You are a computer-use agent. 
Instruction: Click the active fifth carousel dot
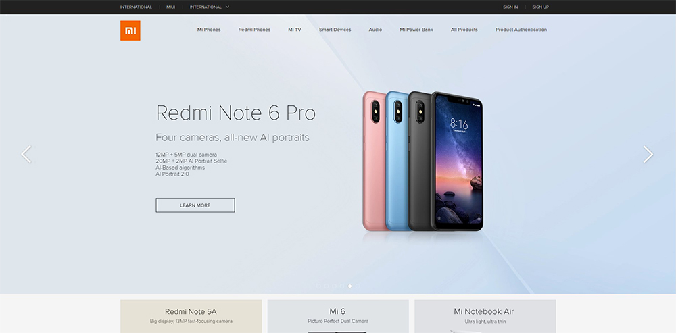click(349, 286)
